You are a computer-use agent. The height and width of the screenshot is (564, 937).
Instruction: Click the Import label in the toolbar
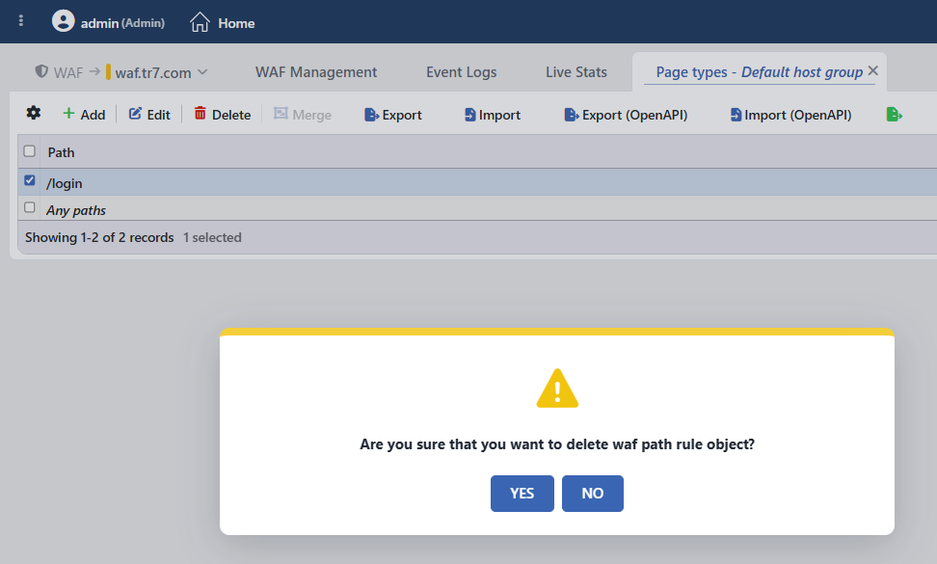click(499, 115)
